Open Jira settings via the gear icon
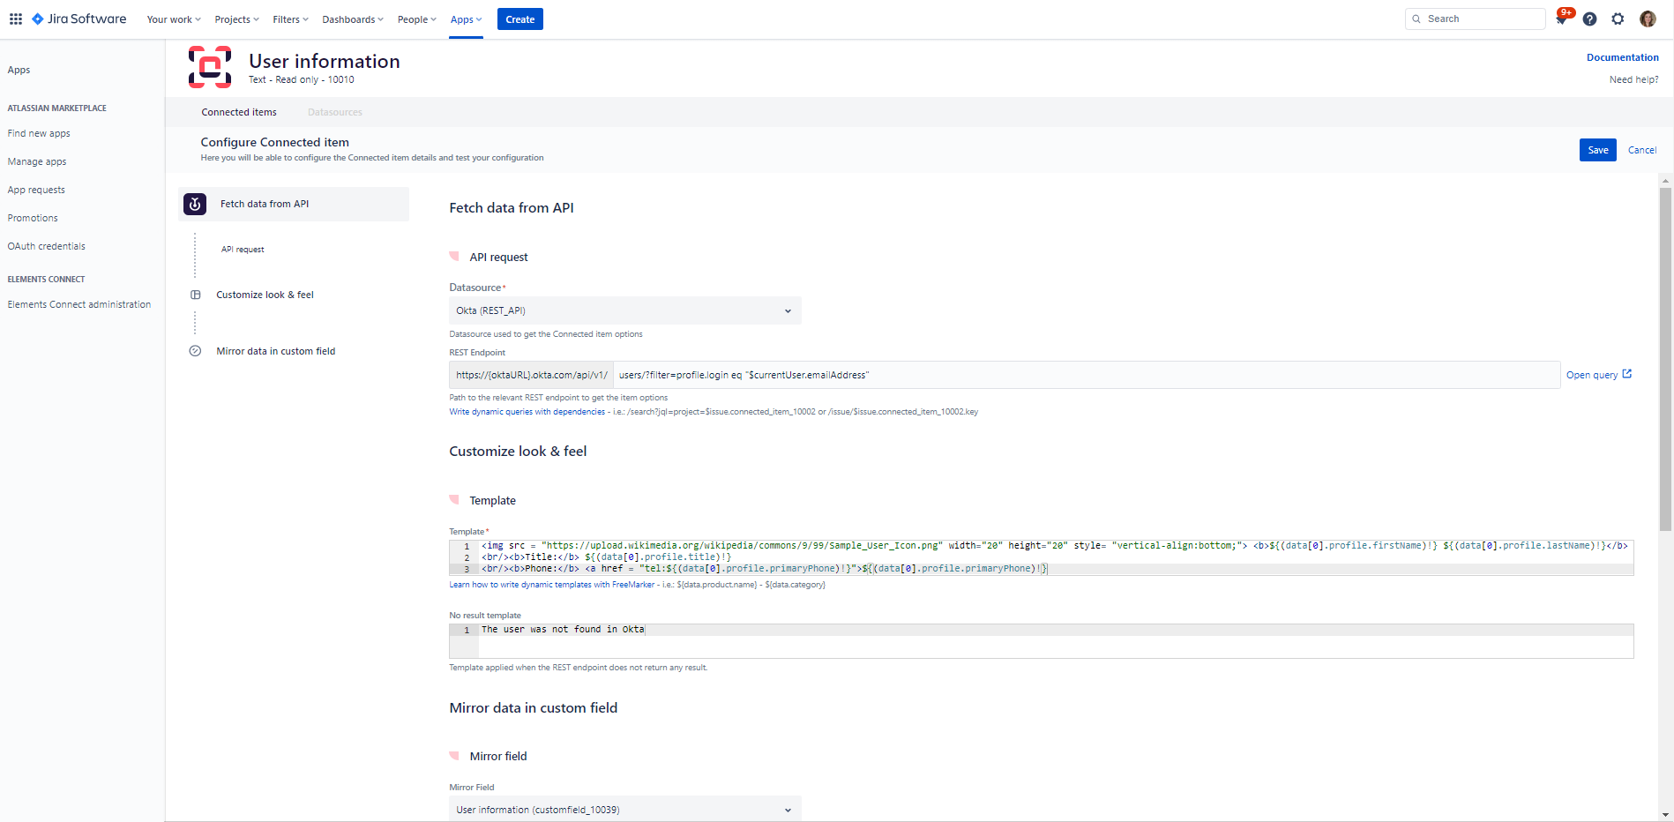This screenshot has height=822, width=1674. pos(1618,19)
